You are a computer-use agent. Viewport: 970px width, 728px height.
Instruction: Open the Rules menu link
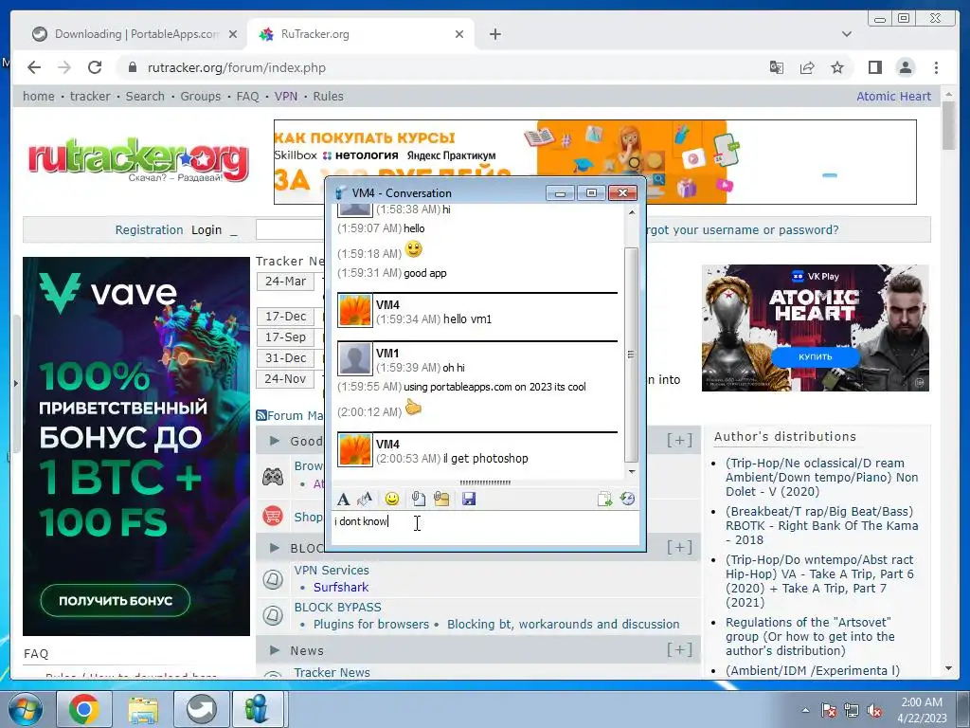click(x=328, y=96)
